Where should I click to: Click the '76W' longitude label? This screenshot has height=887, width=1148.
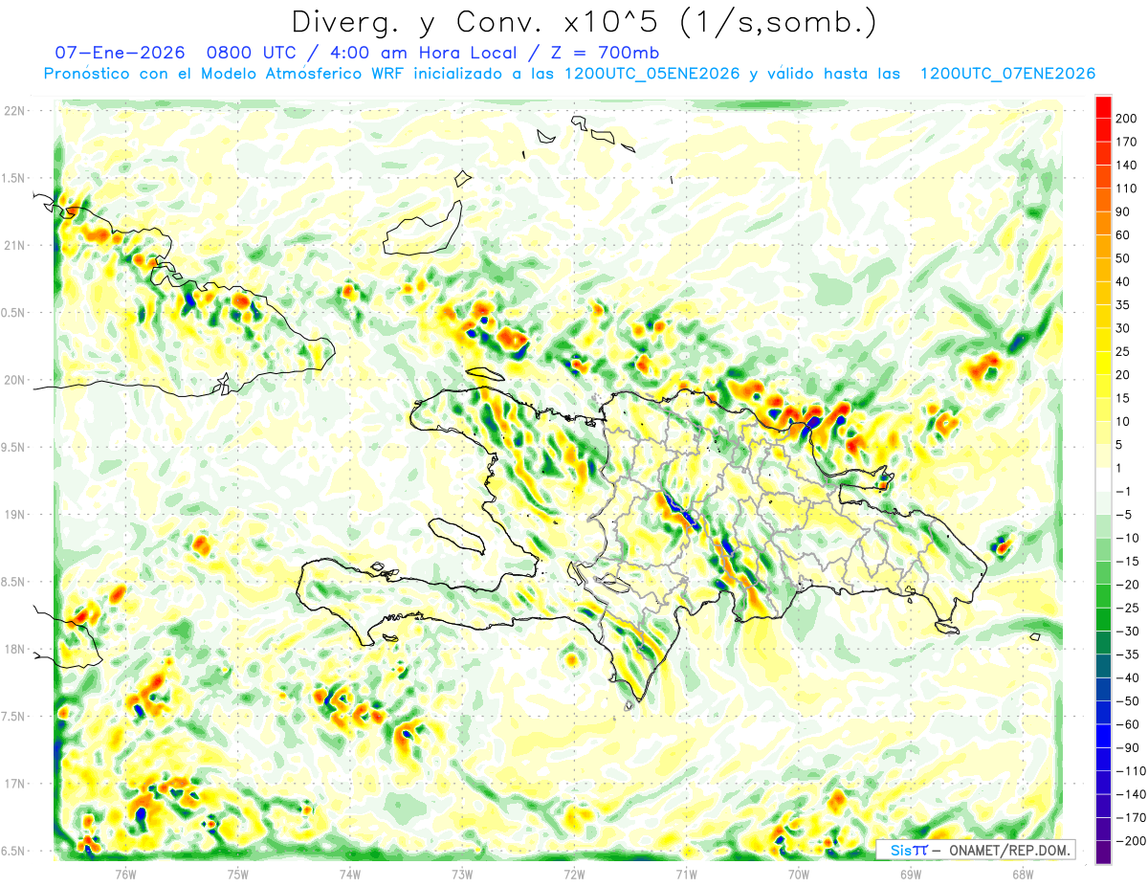click(x=125, y=875)
